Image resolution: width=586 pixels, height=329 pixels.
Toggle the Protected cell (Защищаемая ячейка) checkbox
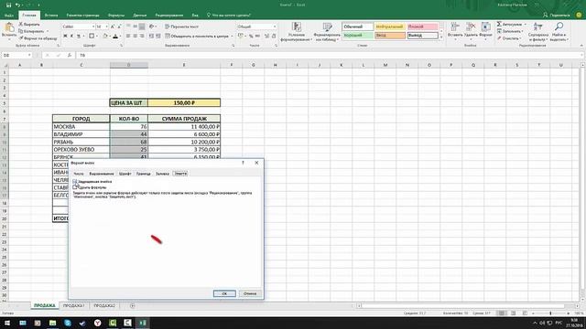pyautogui.click(x=75, y=181)
